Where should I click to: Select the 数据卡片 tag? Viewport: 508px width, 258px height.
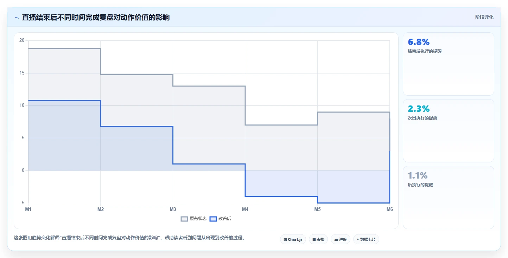click(x=366, y=239)
